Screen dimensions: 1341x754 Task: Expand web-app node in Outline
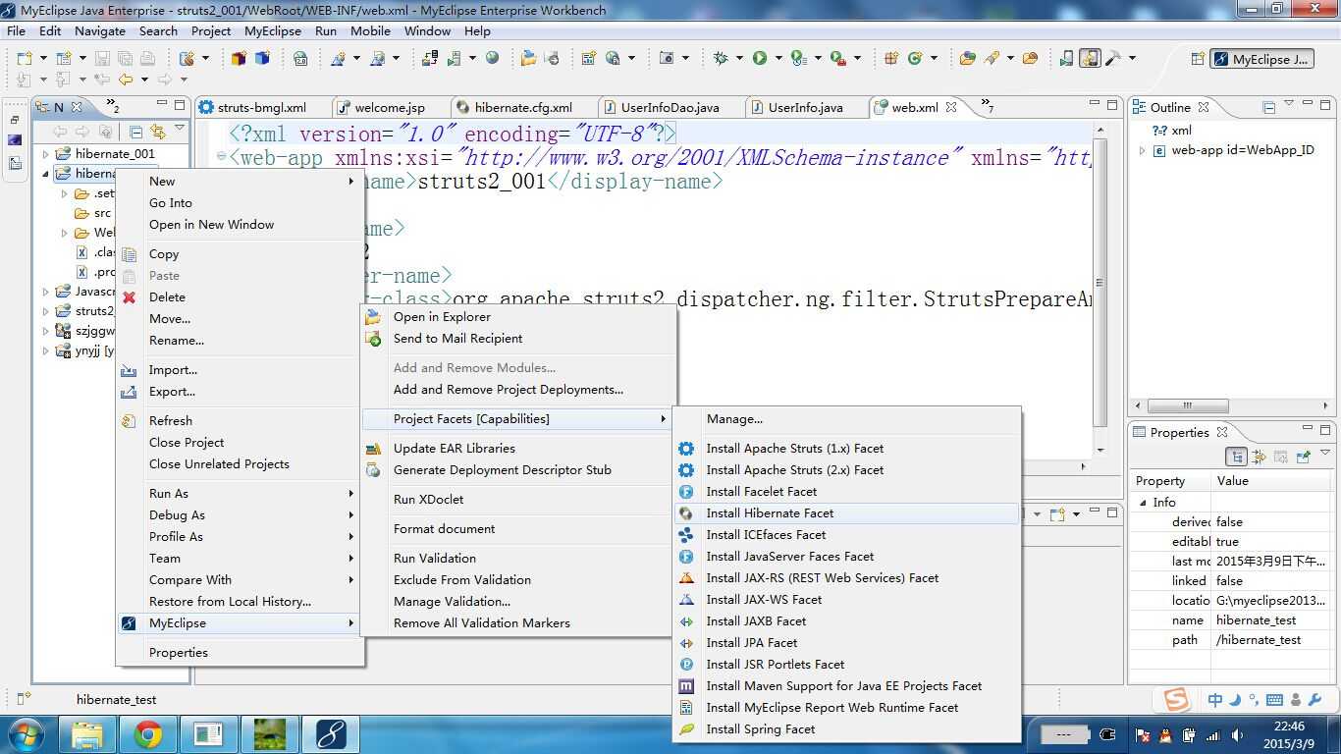1142,151
